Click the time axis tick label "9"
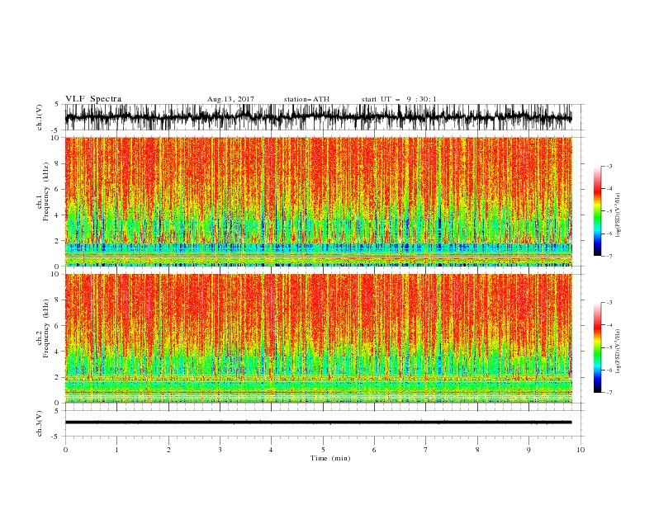 528,450
